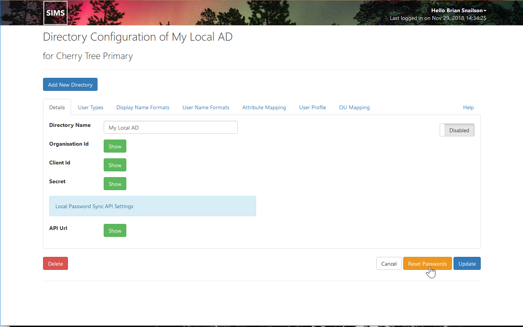
Task: Click the Directory Configuration of My Local AD heading
Action: click(138, 37)
